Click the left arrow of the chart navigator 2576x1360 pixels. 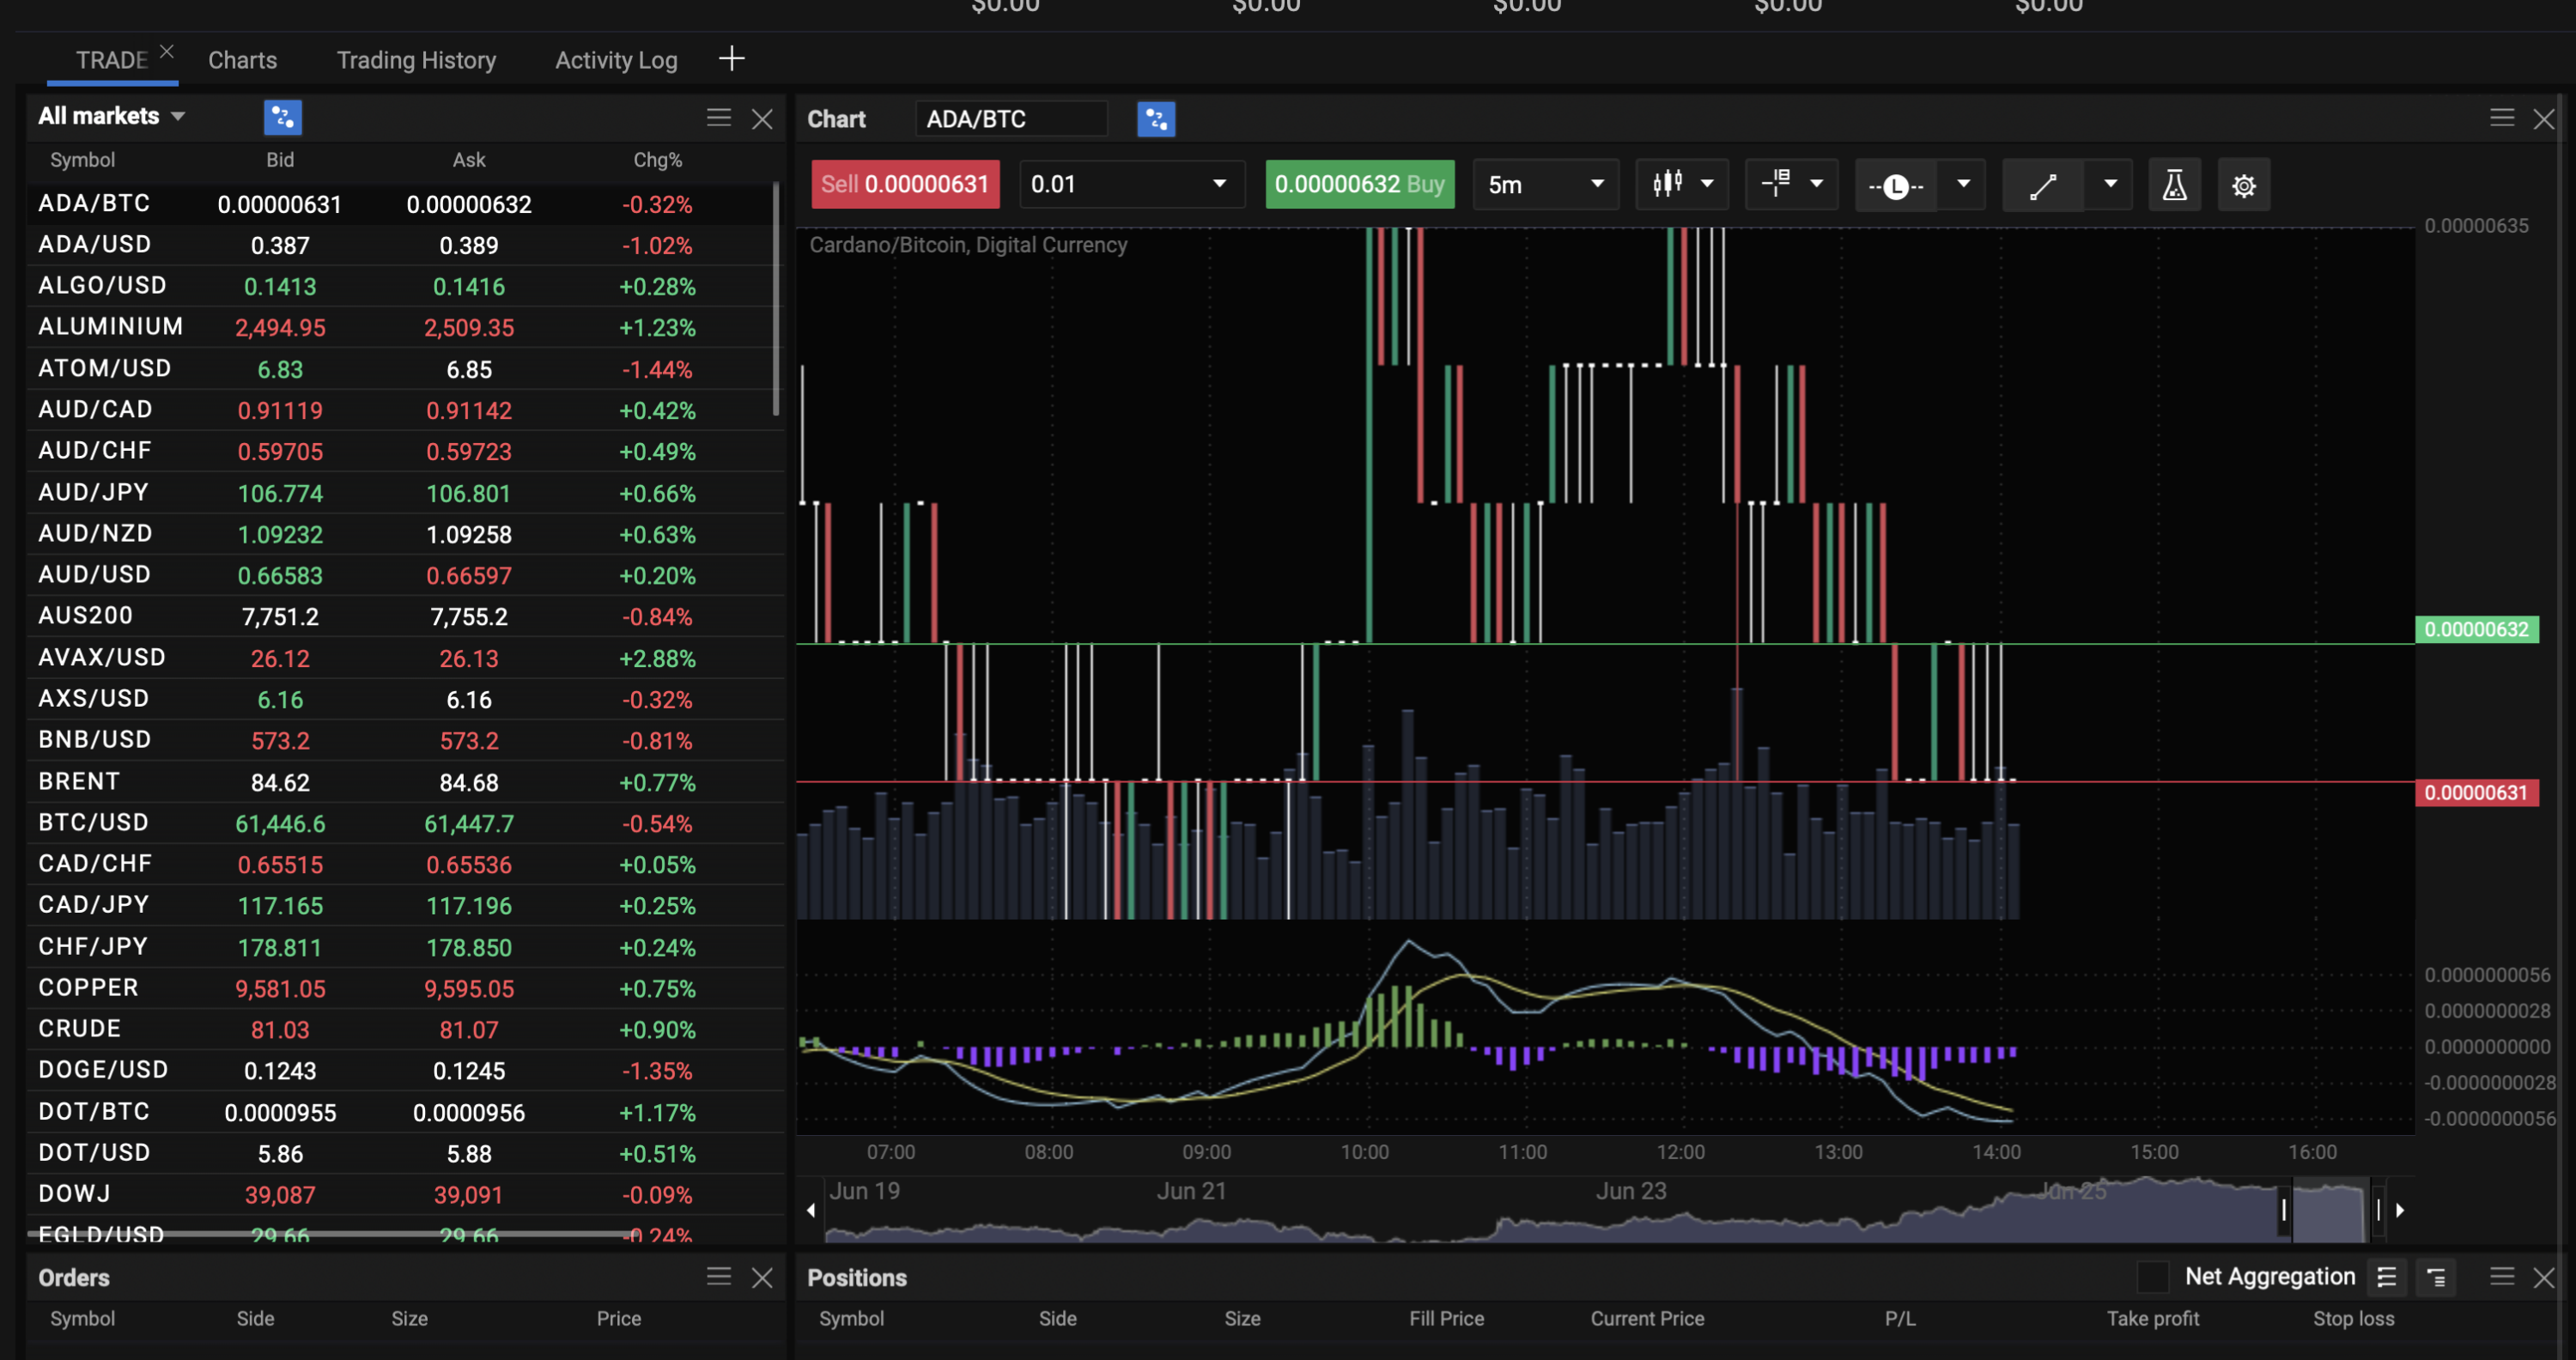[811, 1210]
